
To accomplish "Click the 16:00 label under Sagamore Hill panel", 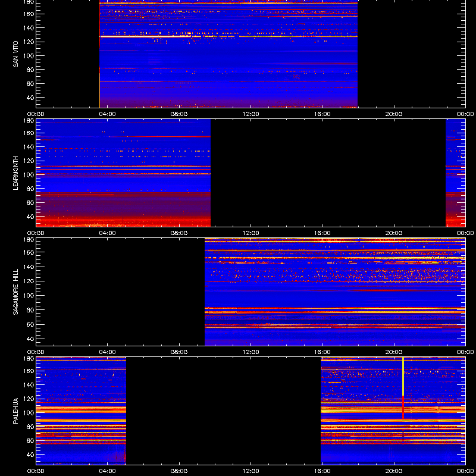I will click(322, 352).
